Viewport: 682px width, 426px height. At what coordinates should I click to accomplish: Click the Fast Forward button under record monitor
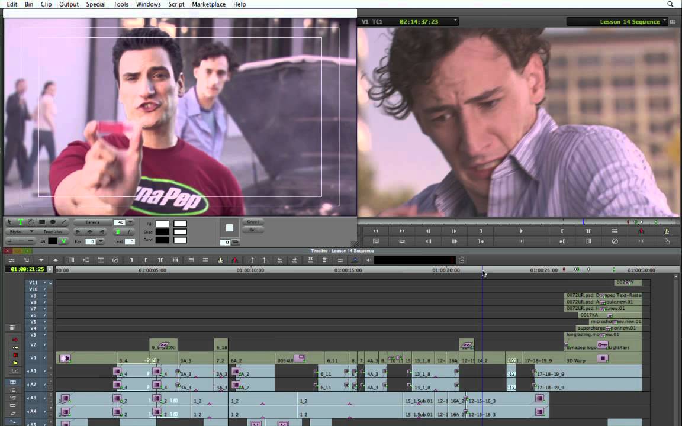point(402,231)
